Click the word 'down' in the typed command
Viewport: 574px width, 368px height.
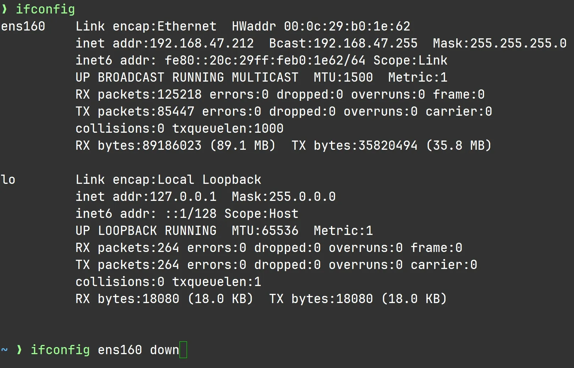[x=165, y=350]
